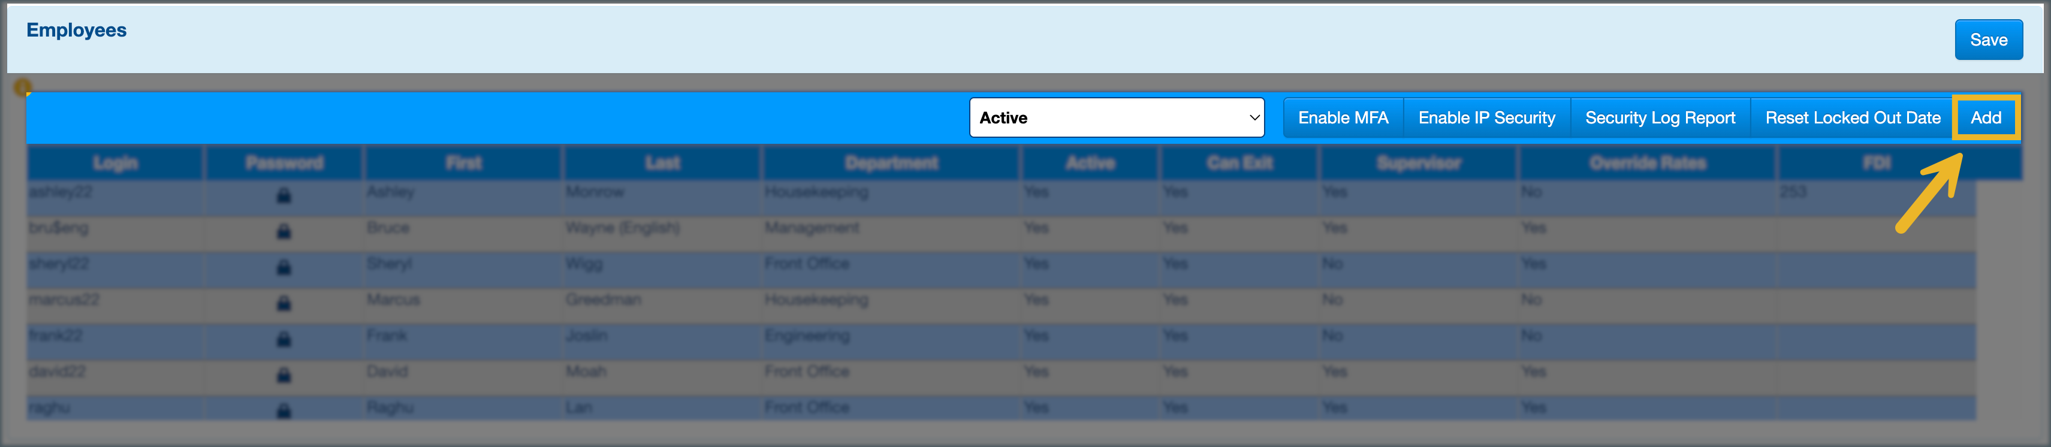Viewport: 2051px width, 447px height.
Task: Click the lock icon for ashley22
Action: click(283, 196)
